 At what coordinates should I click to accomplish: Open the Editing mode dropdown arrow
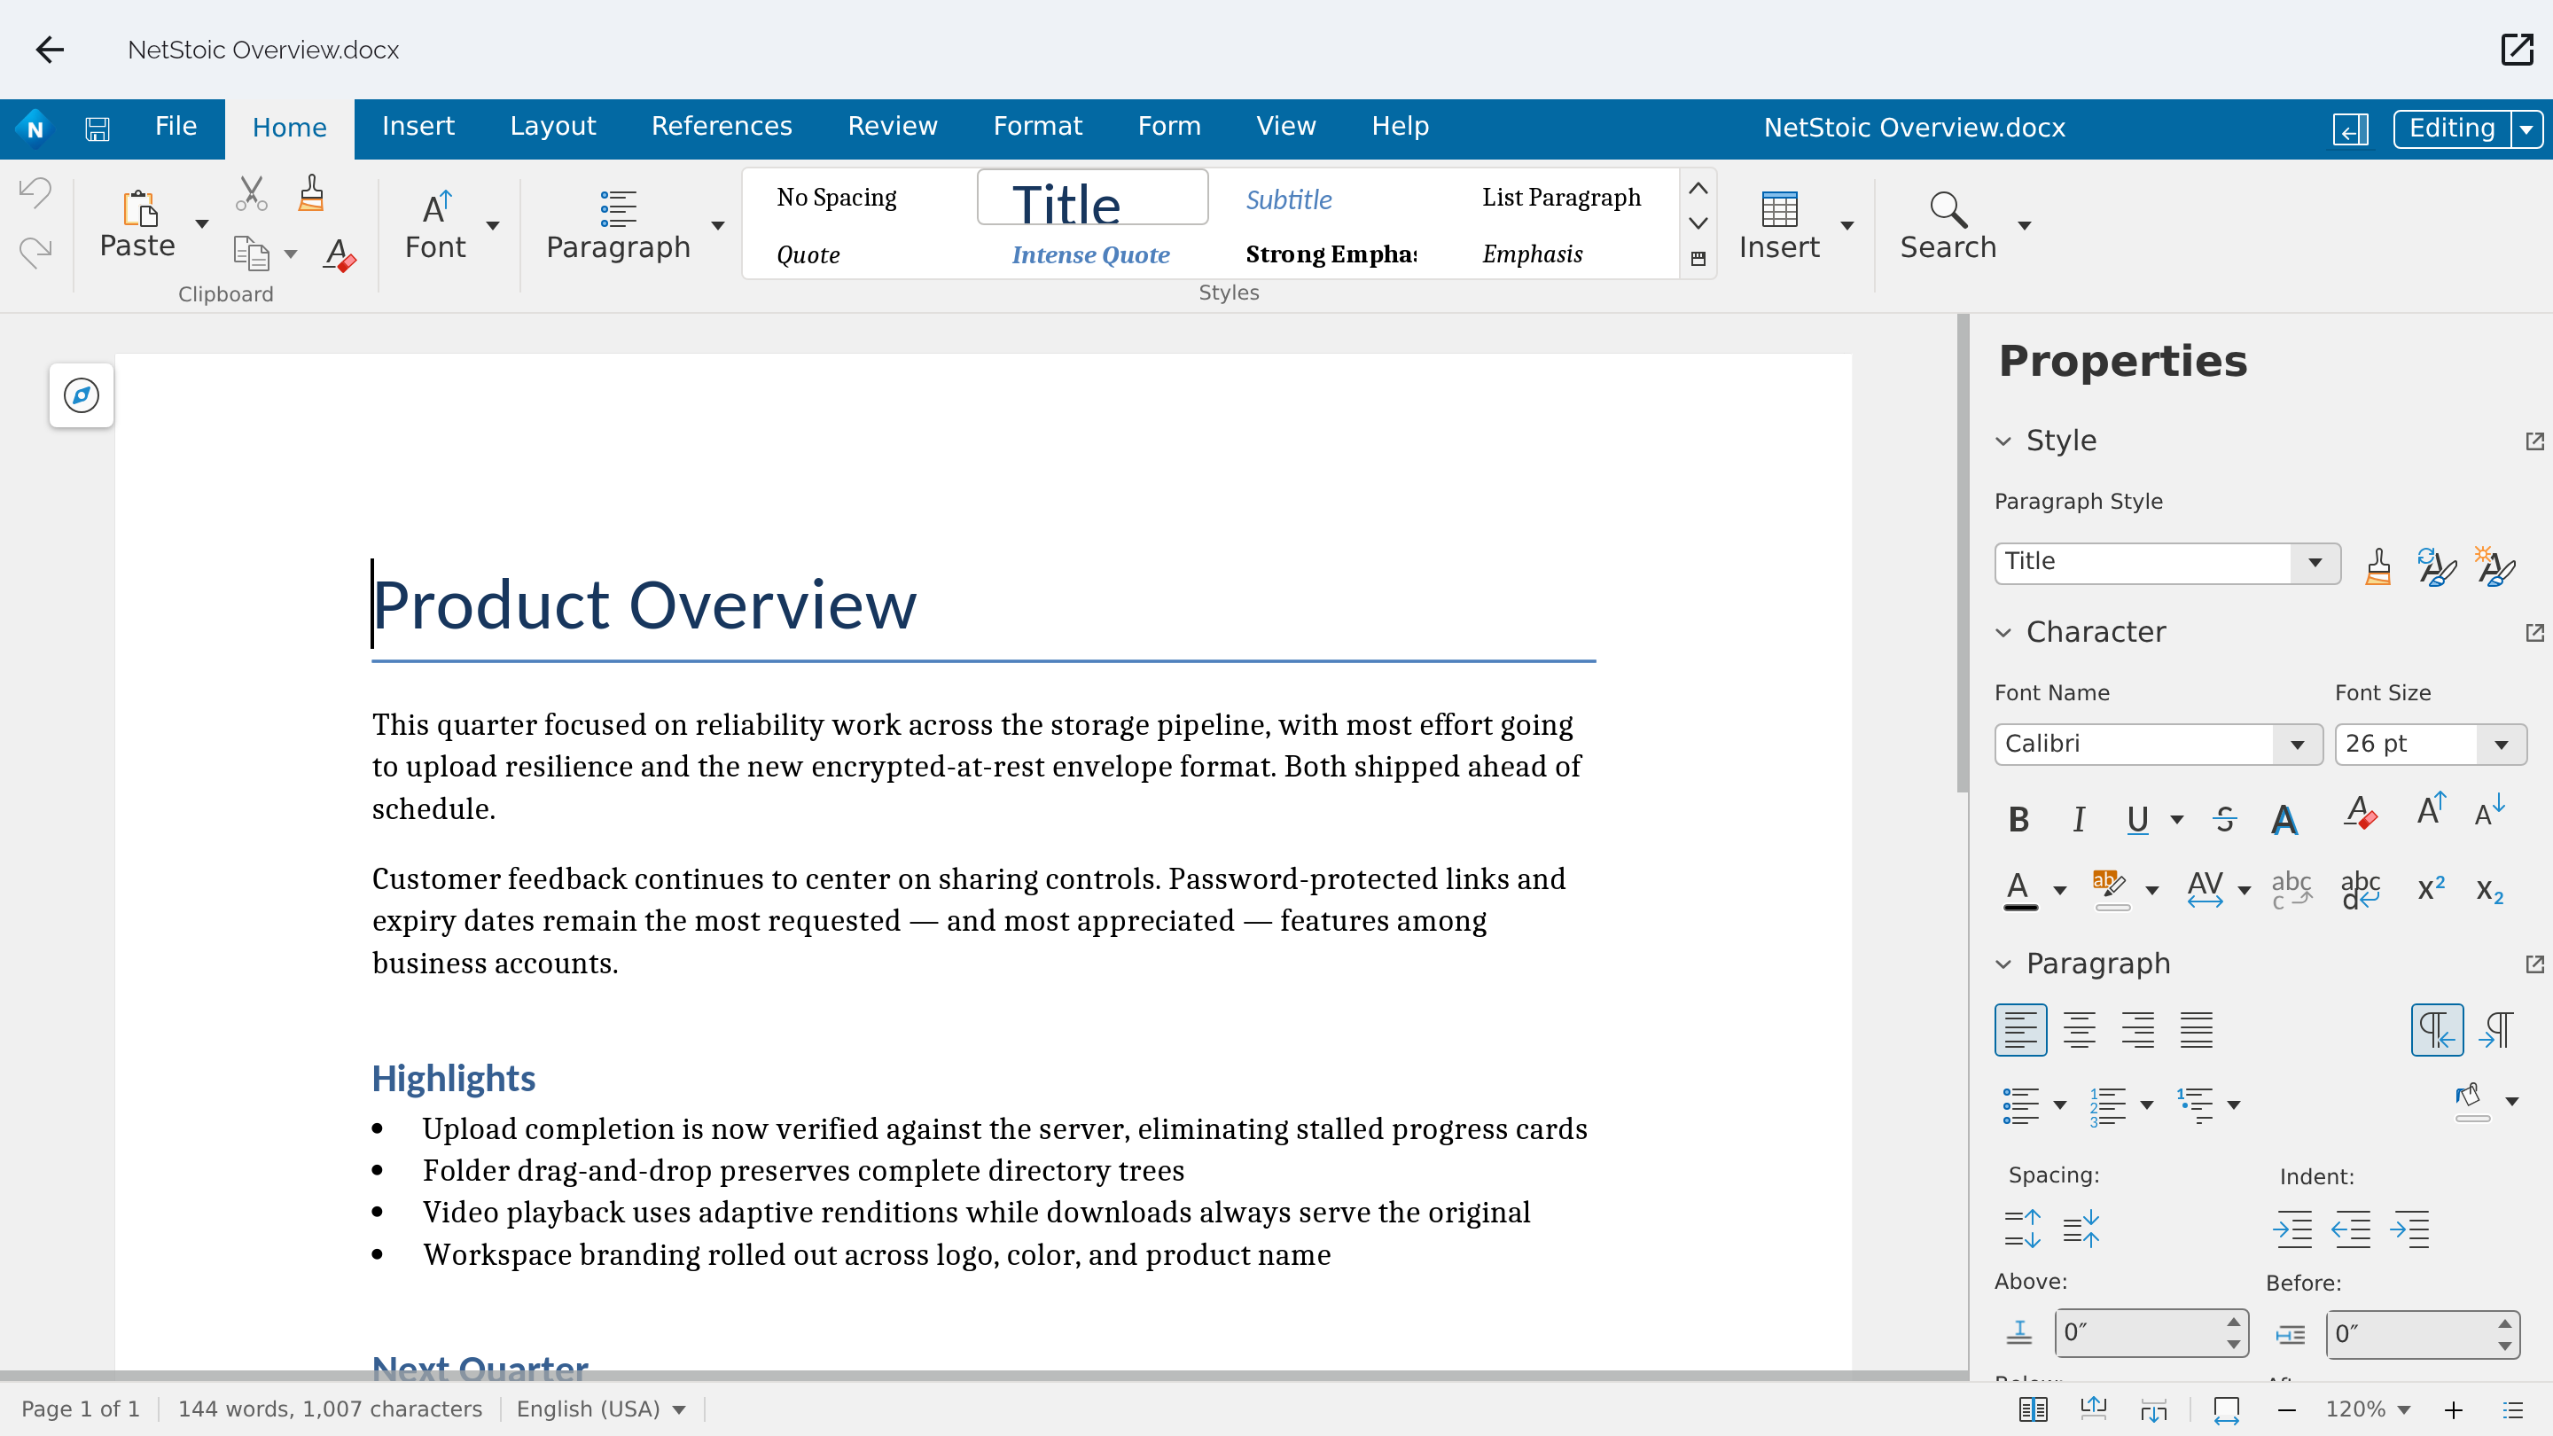click(x=2527, y=129)
